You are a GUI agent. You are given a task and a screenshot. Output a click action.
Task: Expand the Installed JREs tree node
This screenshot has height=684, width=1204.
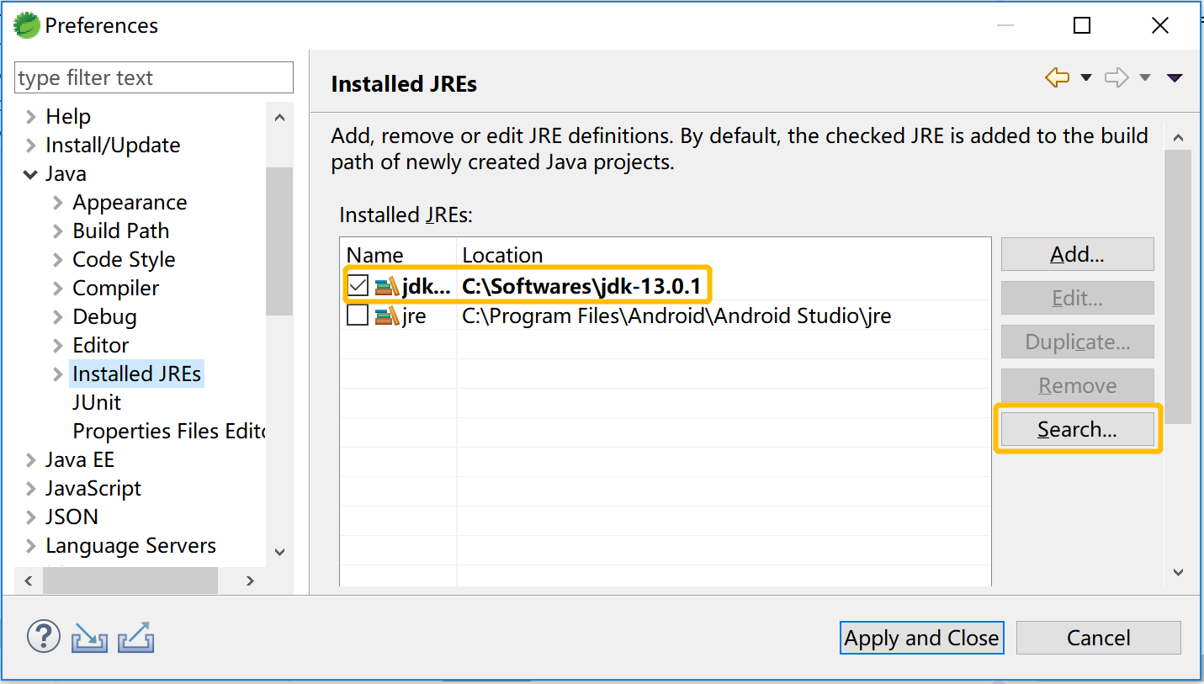[58, 374]
